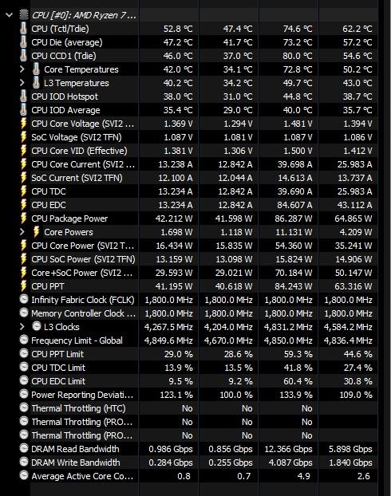Select the CPU PPT label
The height and width of the screenshot is (496, 391).
48,286
